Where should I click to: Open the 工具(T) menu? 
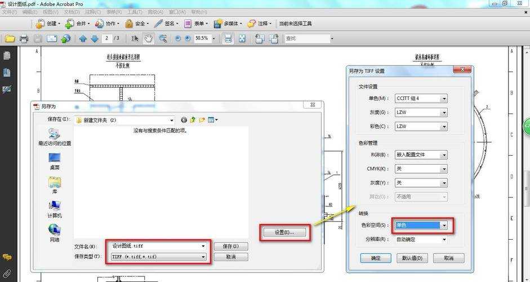click(135, 12)
